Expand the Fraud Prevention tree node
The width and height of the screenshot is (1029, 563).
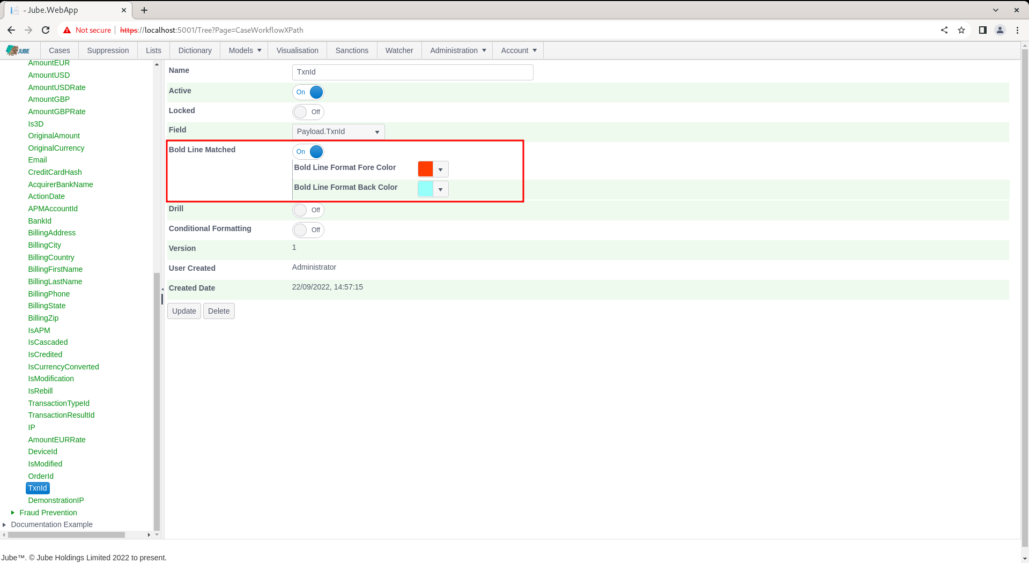pos(12,513)
